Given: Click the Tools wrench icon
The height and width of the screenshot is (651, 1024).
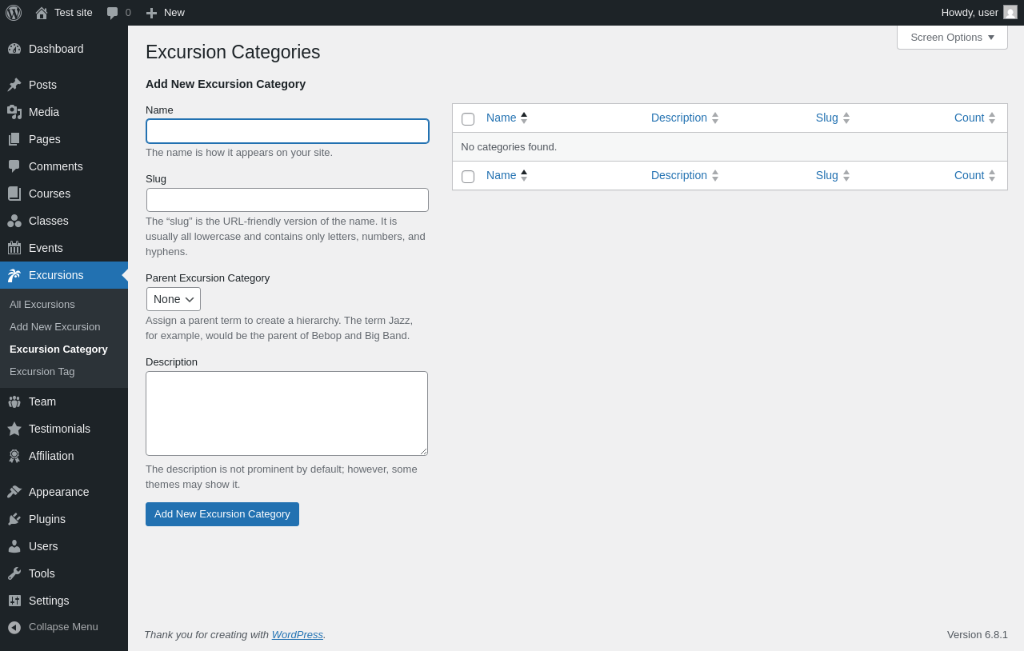Looking at the screenshot, I should click(14, 573).
